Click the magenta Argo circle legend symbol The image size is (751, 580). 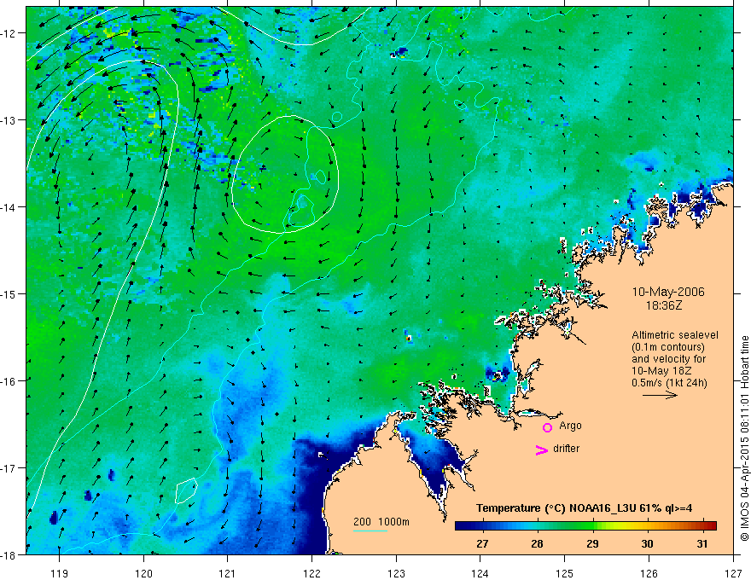click(547, 427)
